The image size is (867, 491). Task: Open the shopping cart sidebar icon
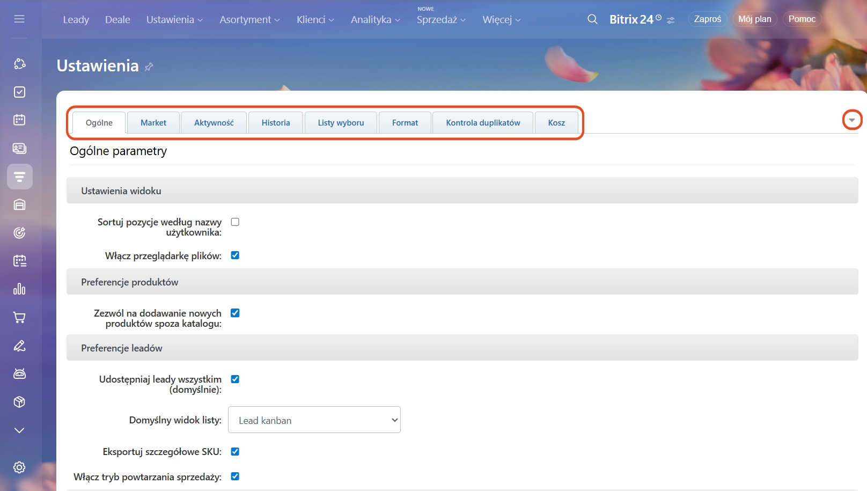click(x=19, y=318)
